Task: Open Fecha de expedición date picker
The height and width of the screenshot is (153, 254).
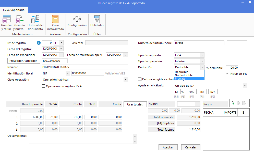Action: point(61,55)
